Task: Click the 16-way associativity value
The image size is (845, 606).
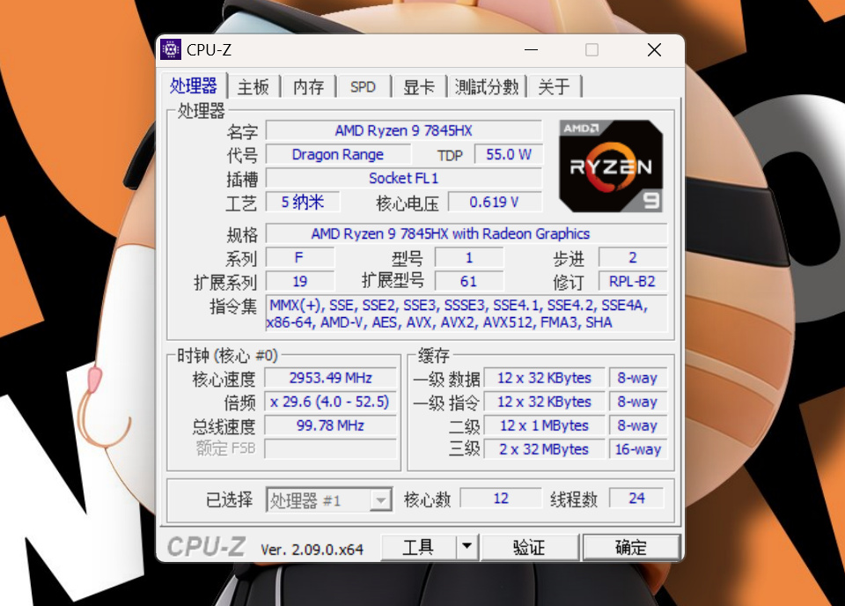Action: pyautogui.click(x=638, y=449)
